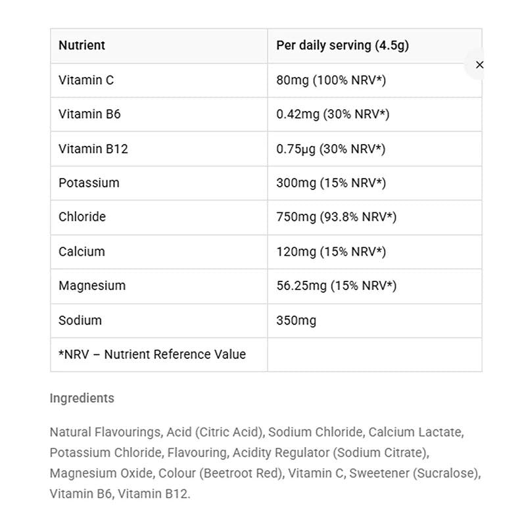Click the 350mg sodium value
The image size is (526, 526).
click(x=297, y=321)
